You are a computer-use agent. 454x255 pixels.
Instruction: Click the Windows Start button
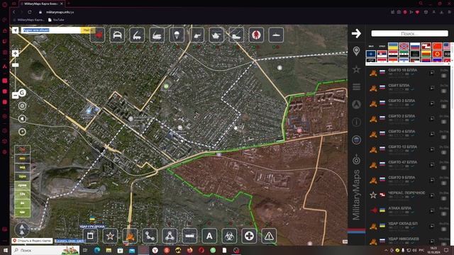pos(5,250)
